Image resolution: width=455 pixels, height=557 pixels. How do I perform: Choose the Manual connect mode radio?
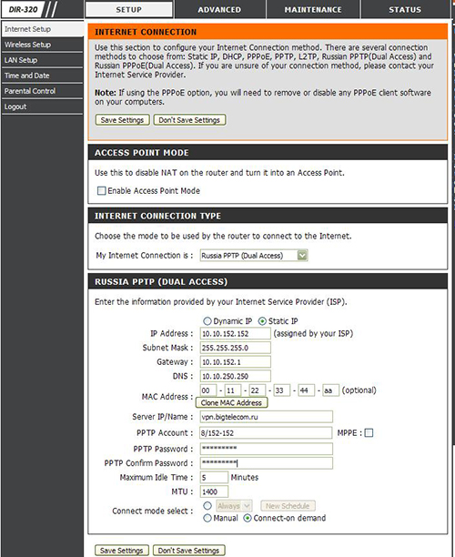pyautogui.click(x=207, y=518)
